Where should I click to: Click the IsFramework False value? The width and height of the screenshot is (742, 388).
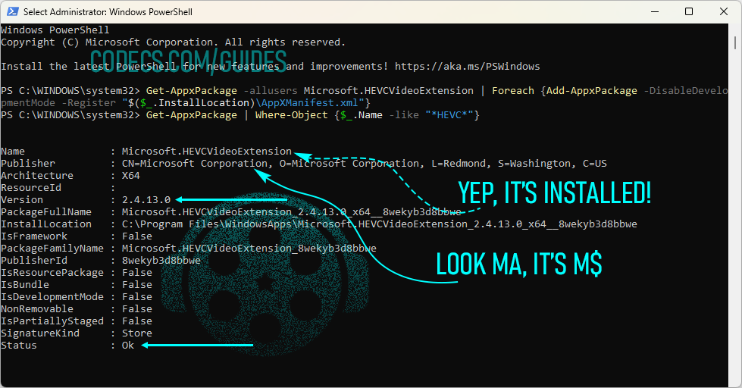[137, 236]
